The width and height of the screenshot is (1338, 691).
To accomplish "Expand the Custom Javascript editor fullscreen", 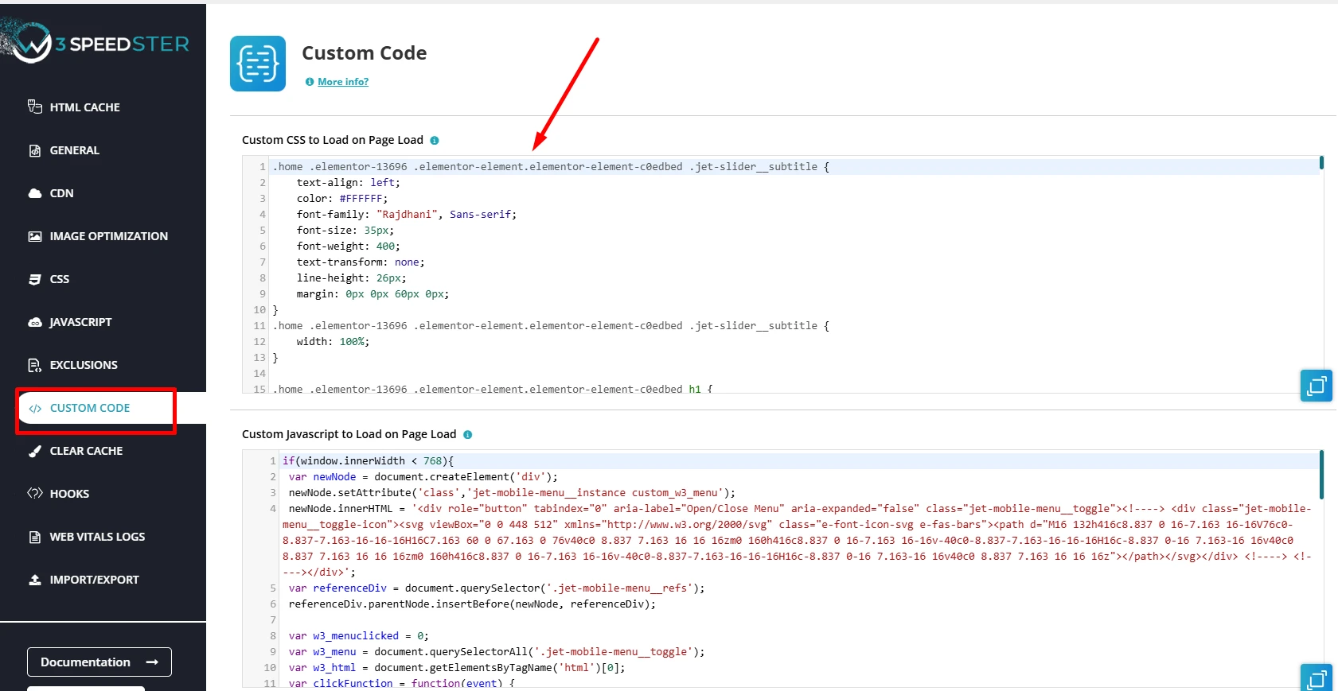I will (x=1316, y=678).
